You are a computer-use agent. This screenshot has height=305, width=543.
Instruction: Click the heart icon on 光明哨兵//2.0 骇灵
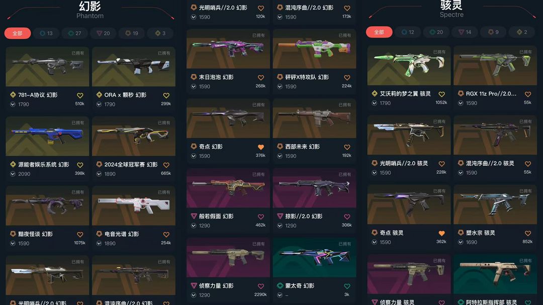(x=441, y=164)
